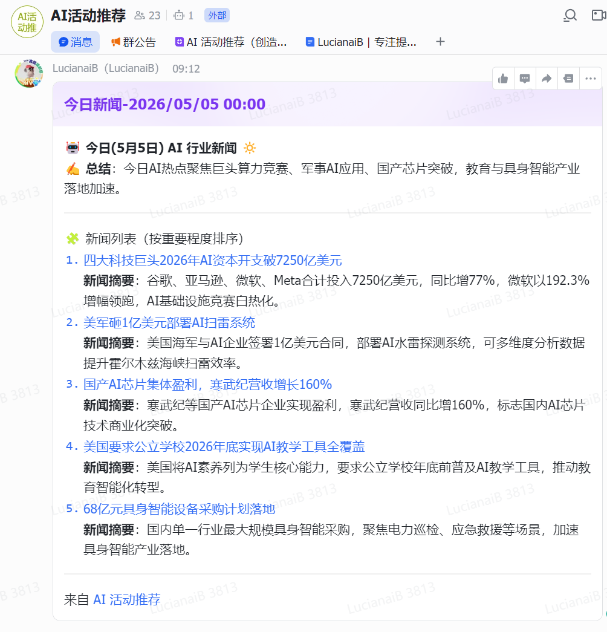The height and width of the screenshot is (632, 607).
Task: Search messages with the magnifier icon
Action: (570, 15)
